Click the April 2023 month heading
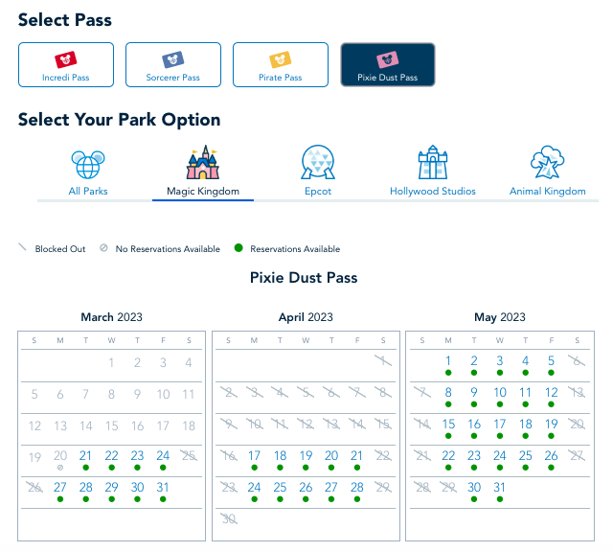This screenshot has height=552, width=613. pyautogui.click(x=306, y=317)
